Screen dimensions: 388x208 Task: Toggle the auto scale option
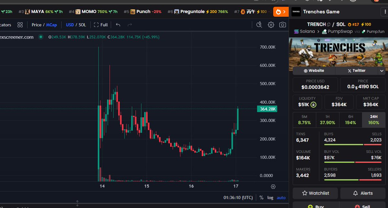click(x=281, y=197)
